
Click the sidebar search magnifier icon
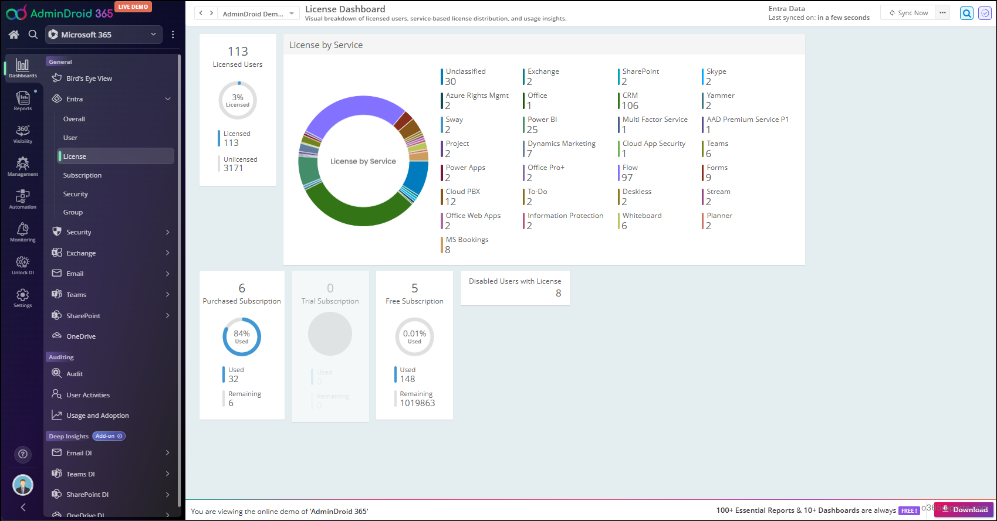coord(33,35)
